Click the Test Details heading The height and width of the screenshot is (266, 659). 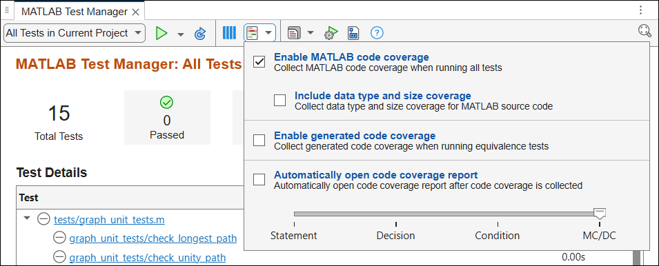[x=52, y=172]
